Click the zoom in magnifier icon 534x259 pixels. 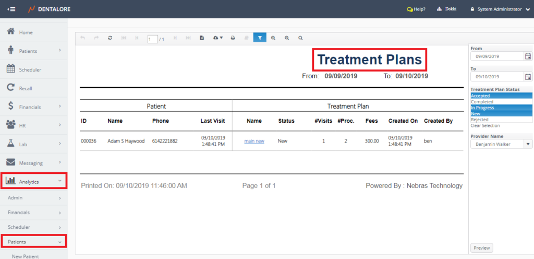(x=273, y=38)
